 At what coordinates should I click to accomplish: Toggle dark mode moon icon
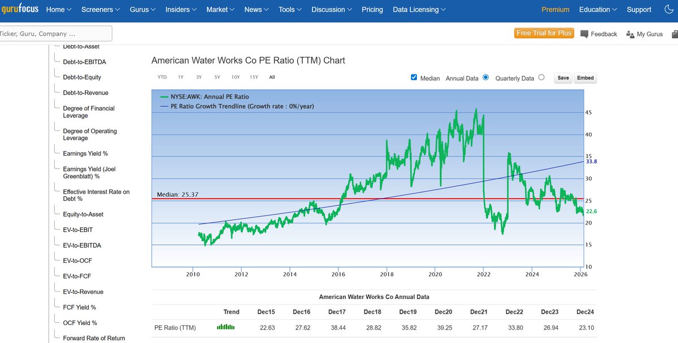669,10
